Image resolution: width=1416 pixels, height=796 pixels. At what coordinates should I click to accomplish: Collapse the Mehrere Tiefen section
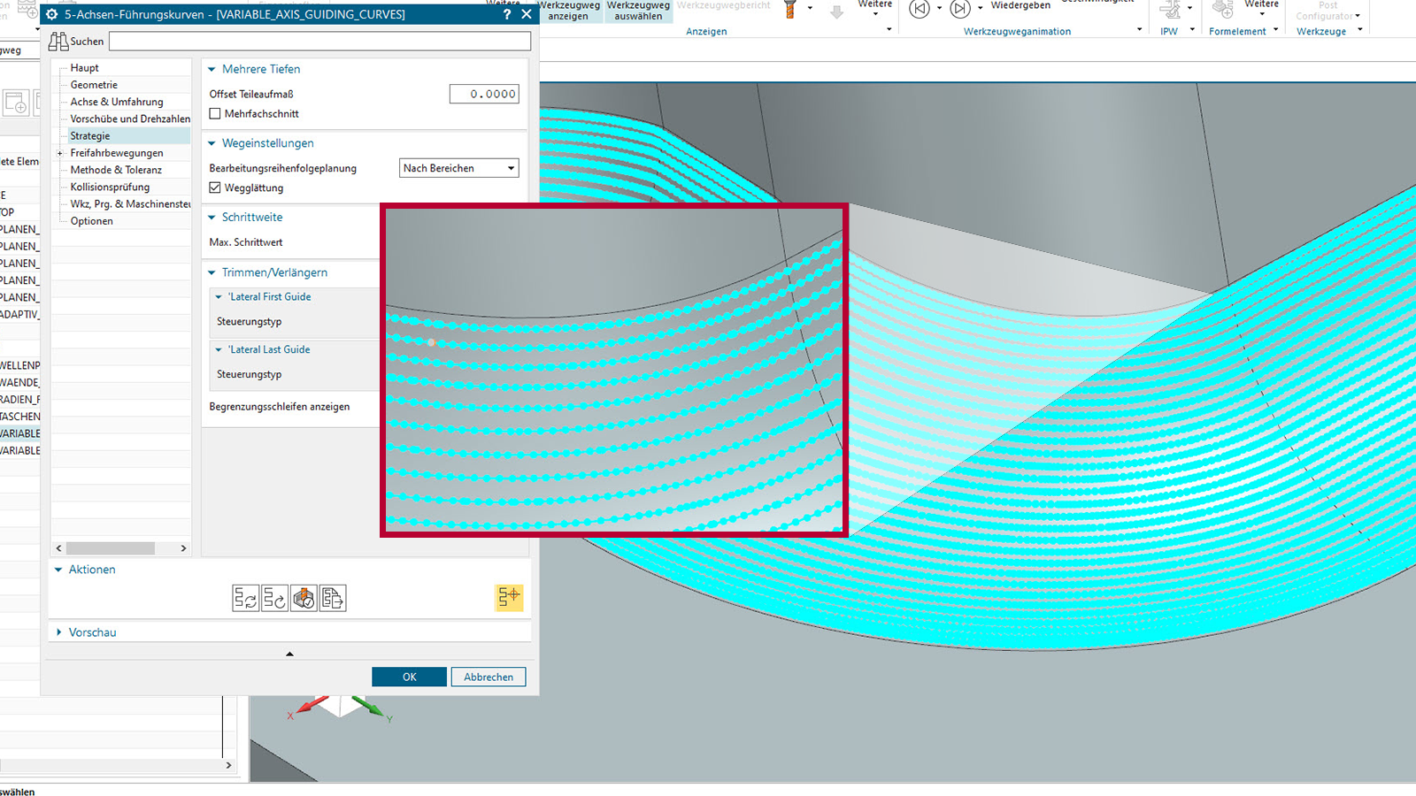point(212,69)
